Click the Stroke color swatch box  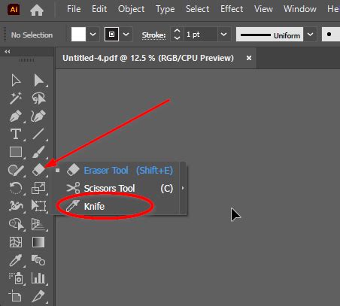click(x=111, y=35)
